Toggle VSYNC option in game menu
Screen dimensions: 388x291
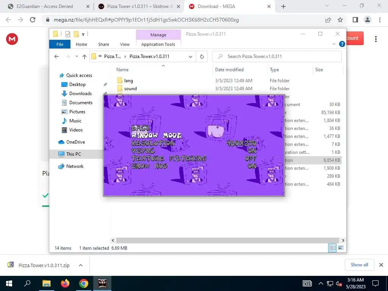pyautogui.click(x=143, y=151)
